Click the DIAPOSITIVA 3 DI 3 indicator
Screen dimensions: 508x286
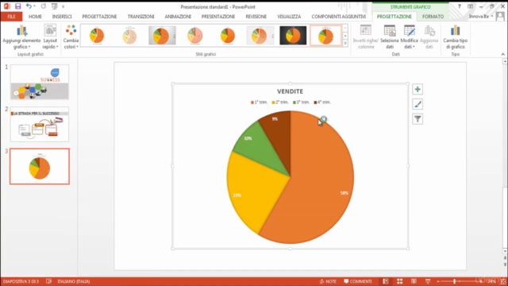point(21,281)
